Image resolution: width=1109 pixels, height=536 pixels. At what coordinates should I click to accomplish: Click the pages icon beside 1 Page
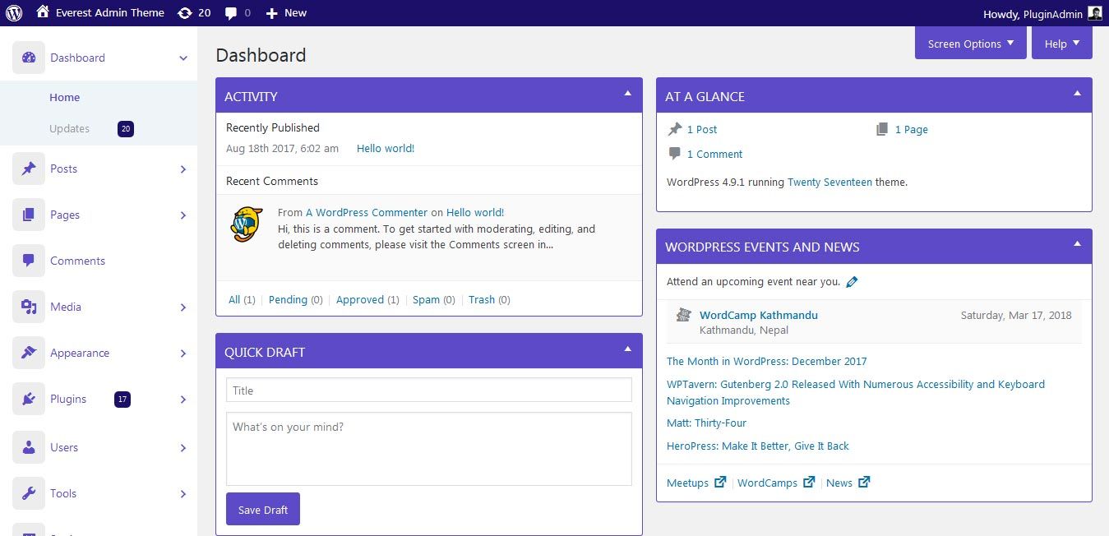[x=882, y=129]
